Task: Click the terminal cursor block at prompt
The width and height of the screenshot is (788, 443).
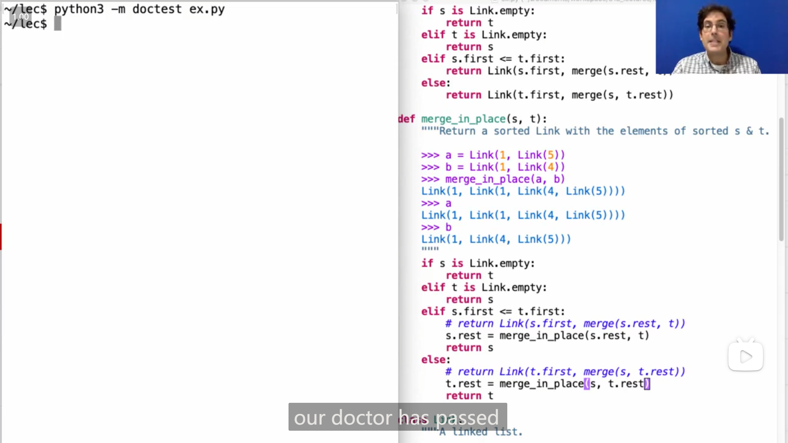Action: (57, 24)
